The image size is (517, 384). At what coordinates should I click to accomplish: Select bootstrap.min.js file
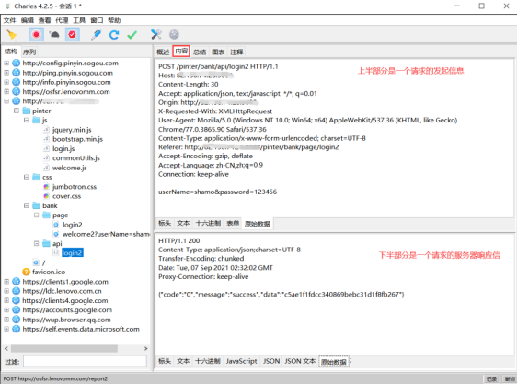click(x=77, y=139)
